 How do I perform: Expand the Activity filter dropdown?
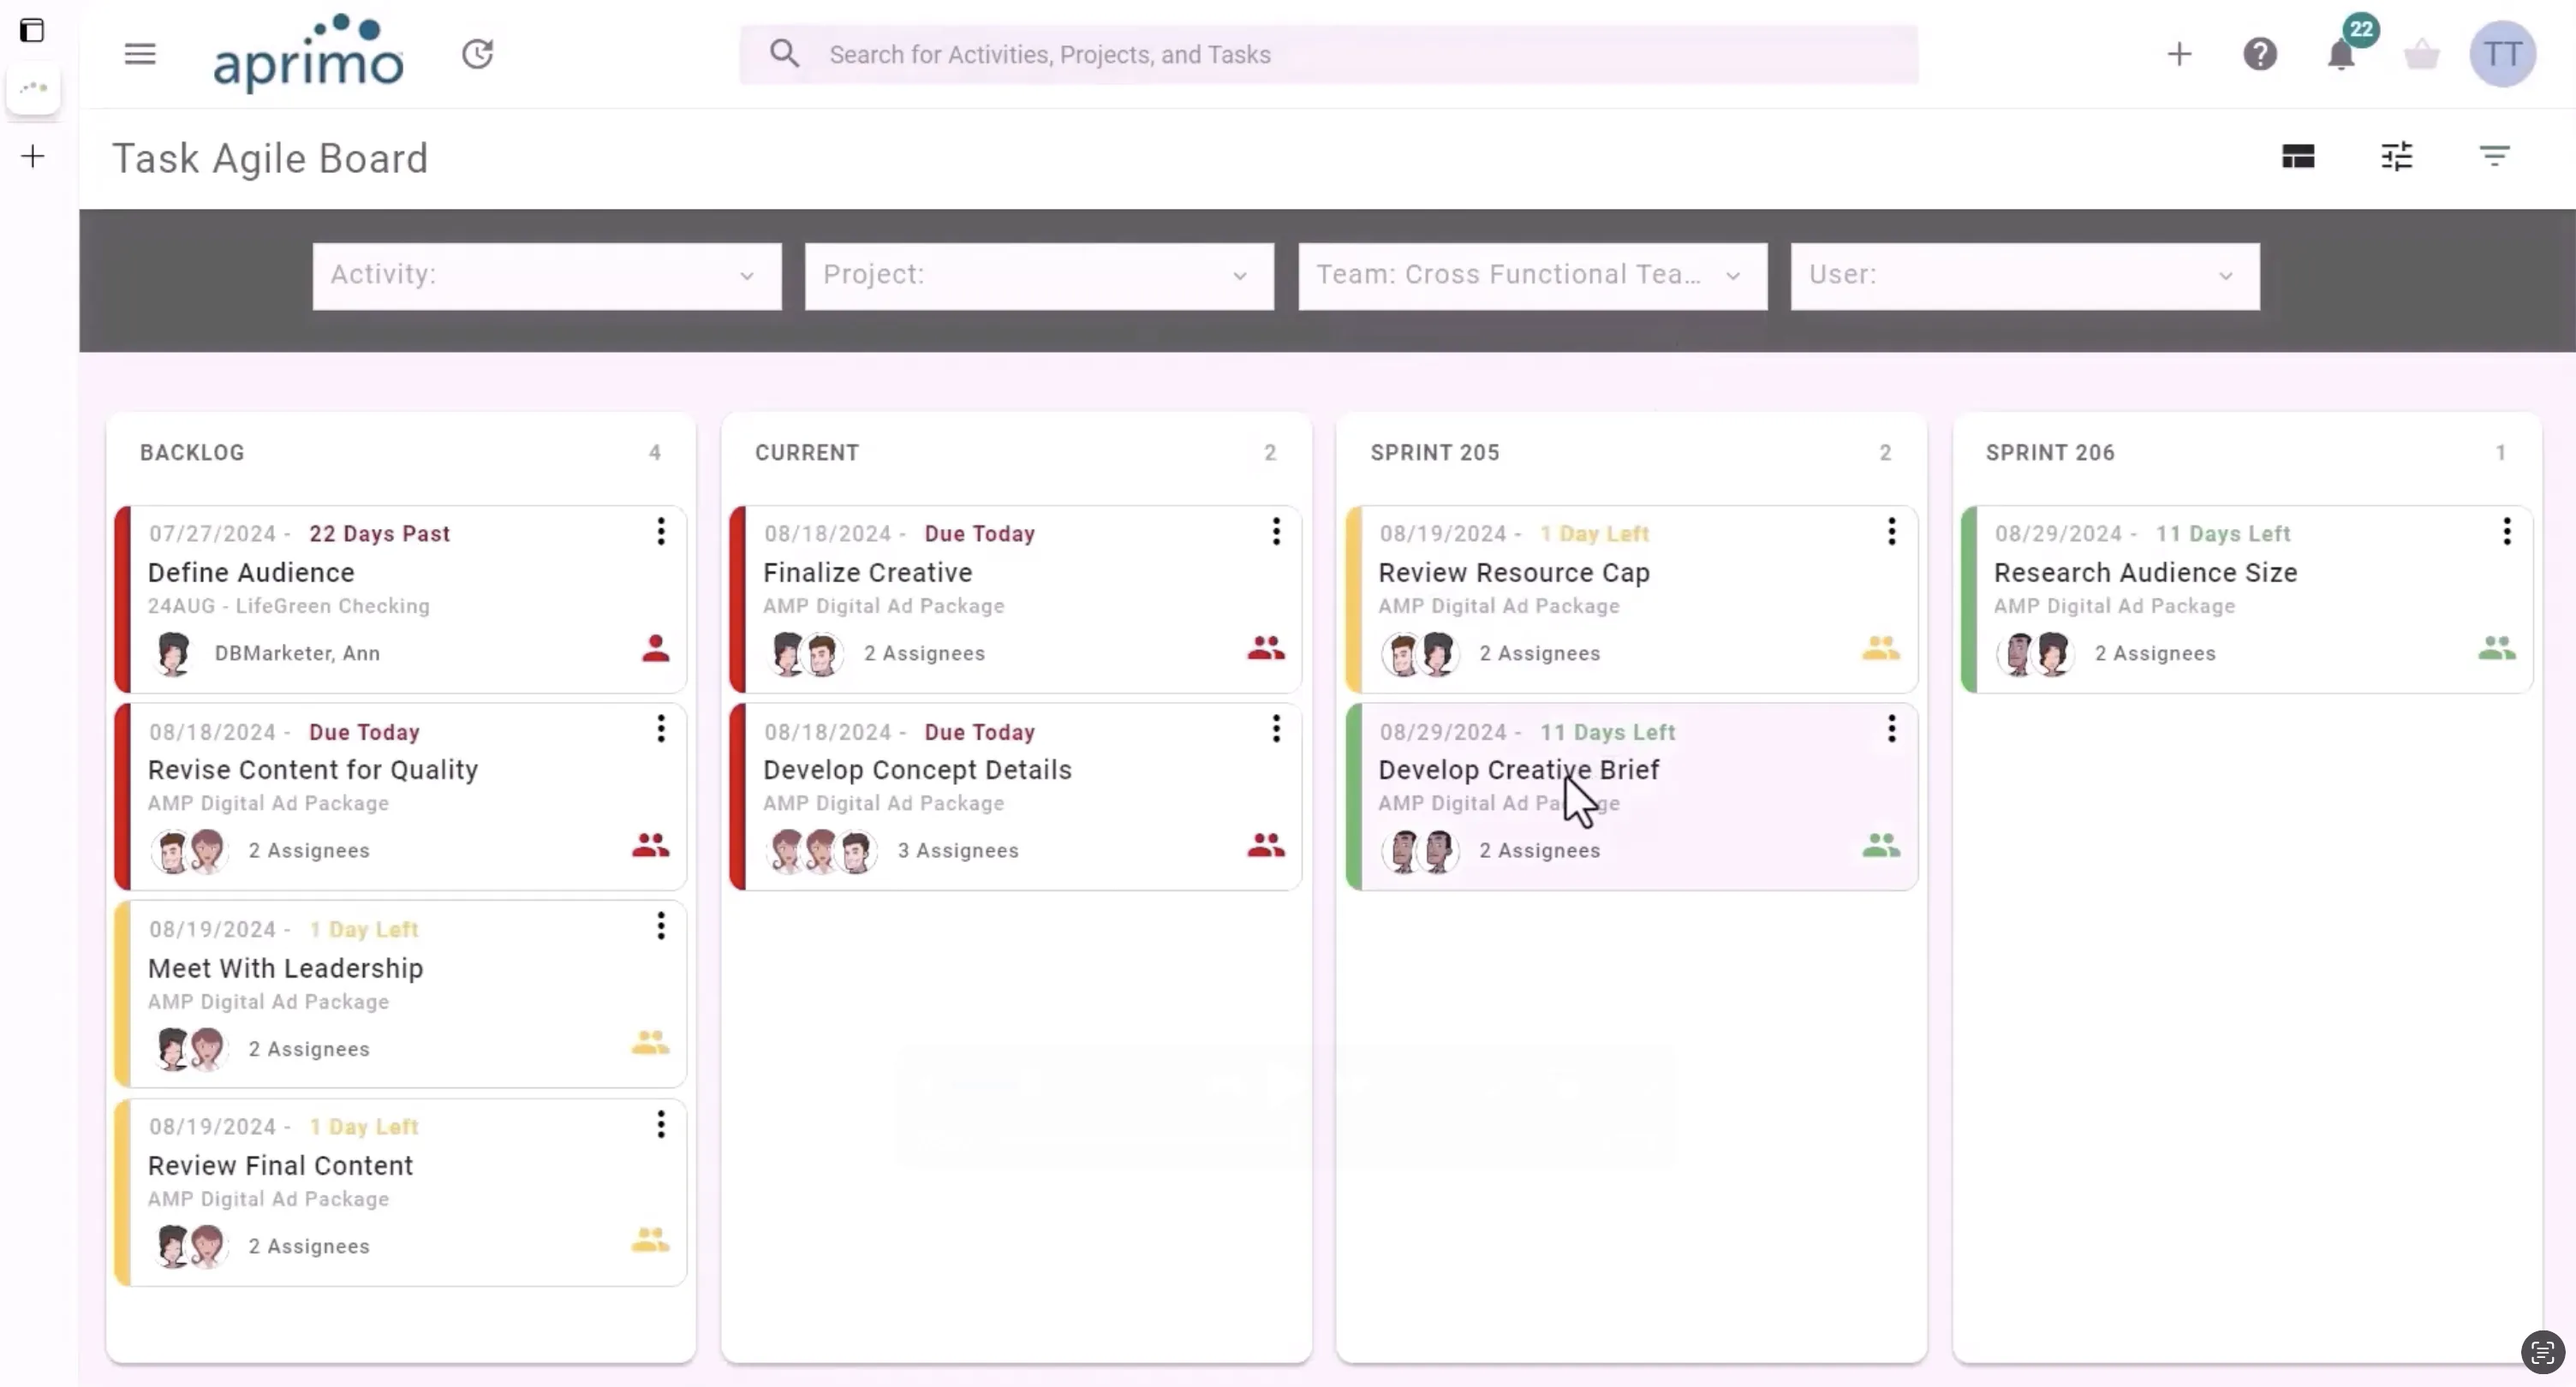click(547, 276)
